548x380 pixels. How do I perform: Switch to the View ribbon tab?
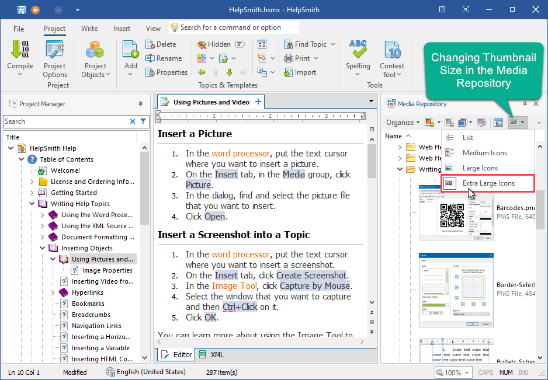pyautogui.click(x=153, y=29)
